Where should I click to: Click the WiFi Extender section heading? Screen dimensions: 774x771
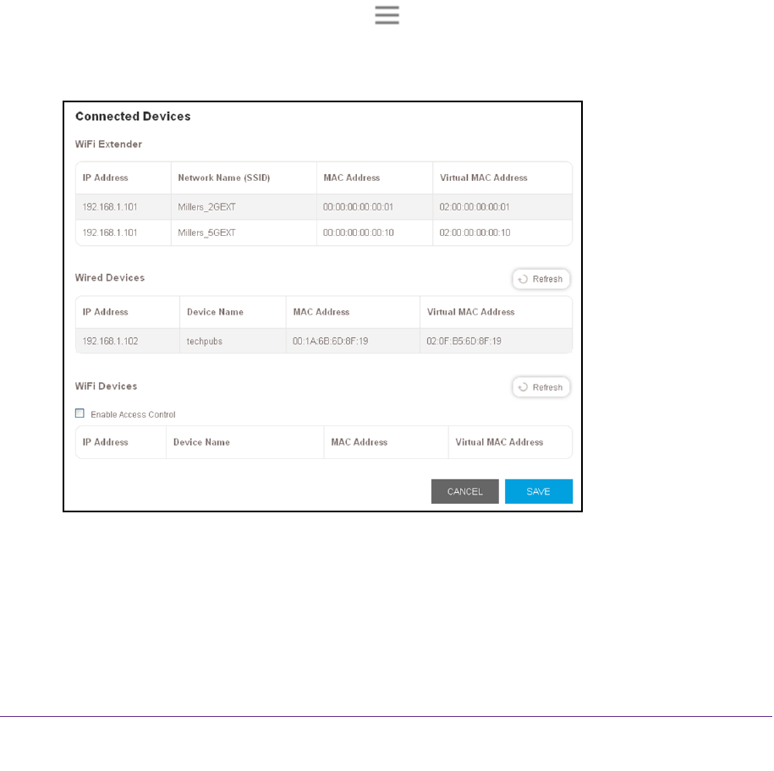pos(108,144)
